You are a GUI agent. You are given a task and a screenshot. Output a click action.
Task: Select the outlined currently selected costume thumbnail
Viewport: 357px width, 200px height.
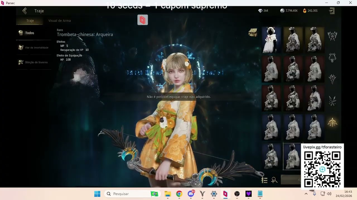click(292, 157)
